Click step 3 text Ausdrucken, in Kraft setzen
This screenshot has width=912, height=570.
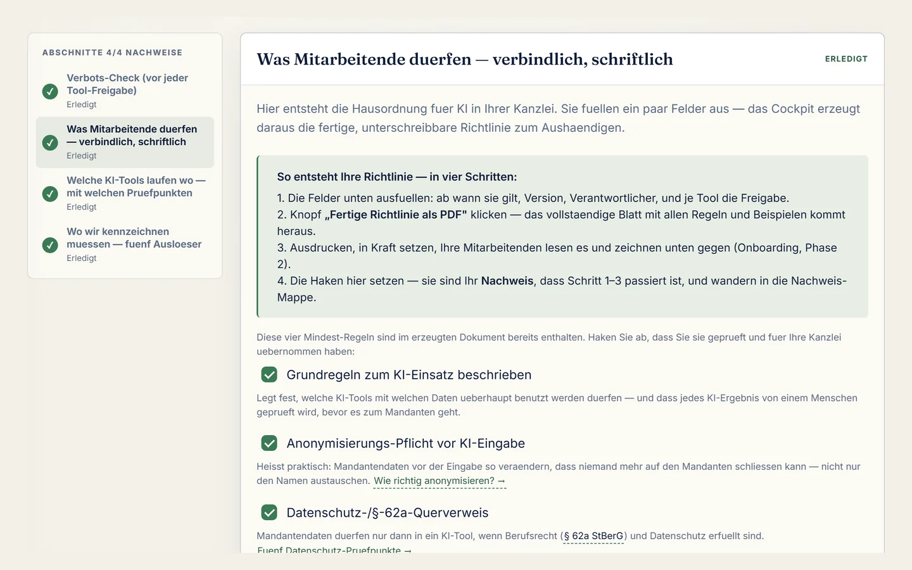pyautogui.click(x=557, y=256)
